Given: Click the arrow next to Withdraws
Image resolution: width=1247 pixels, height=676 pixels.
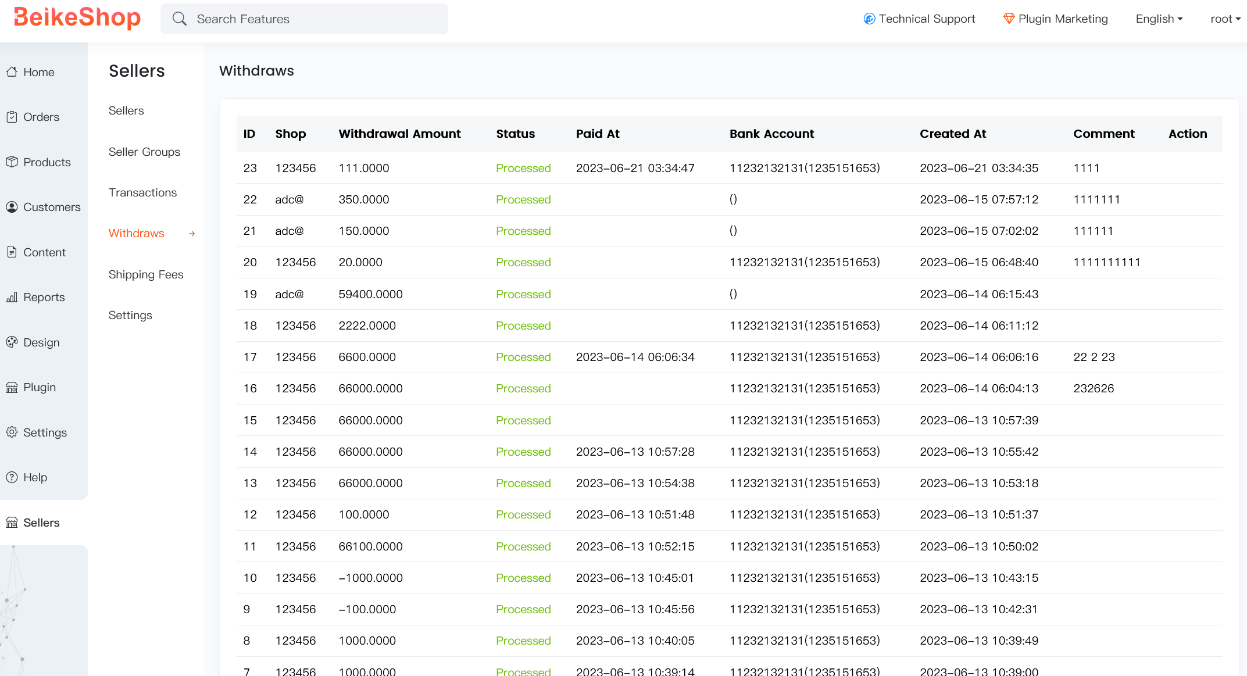Looking at the screenshot, I should (192, 234).
